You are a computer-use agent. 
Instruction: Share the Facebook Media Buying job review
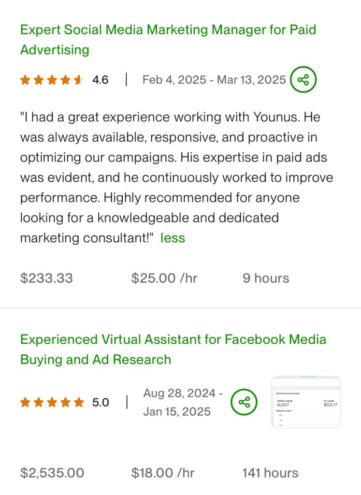(x=244, y=402)
